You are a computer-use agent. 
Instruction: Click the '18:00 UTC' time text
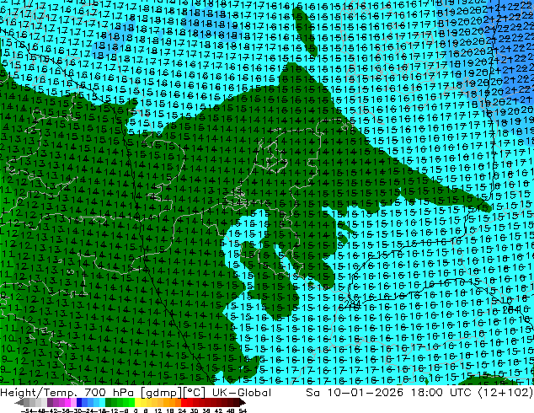click(x=441, y=393)
